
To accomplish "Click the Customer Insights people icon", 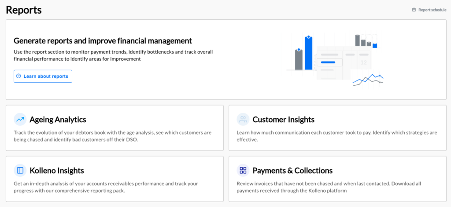I will [x=243, y=120].
